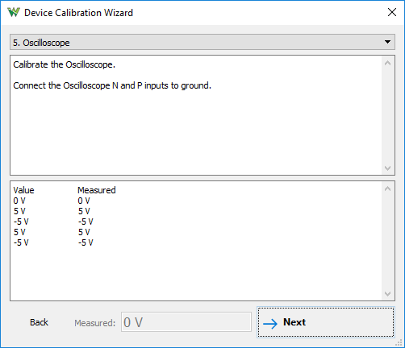Screen dimensions: 405x348
Task: Click instruction panel scrollbar up arrow
Action: [x=387, y=63]
